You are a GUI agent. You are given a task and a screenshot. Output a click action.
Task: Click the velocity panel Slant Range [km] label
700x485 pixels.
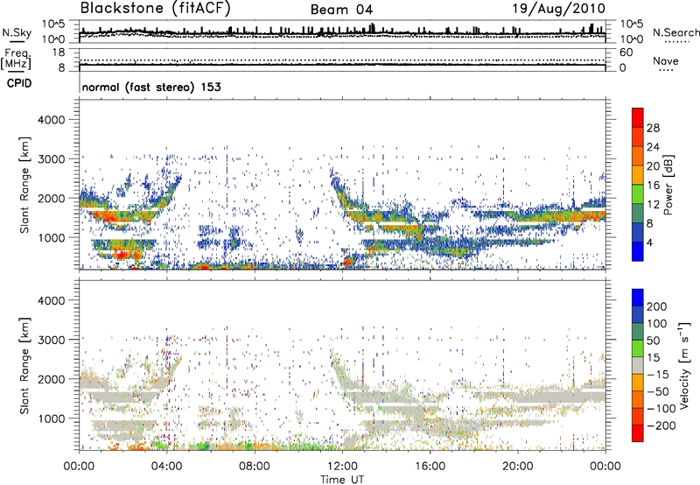[x=25, y=365]
